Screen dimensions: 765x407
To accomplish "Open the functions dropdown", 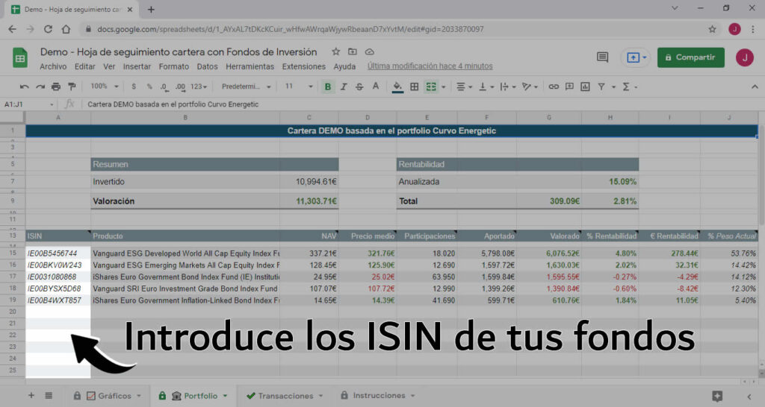I will tap(629, 86).
